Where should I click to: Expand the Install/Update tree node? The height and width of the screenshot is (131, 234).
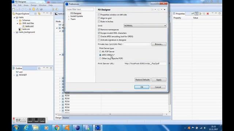(69, 16)
